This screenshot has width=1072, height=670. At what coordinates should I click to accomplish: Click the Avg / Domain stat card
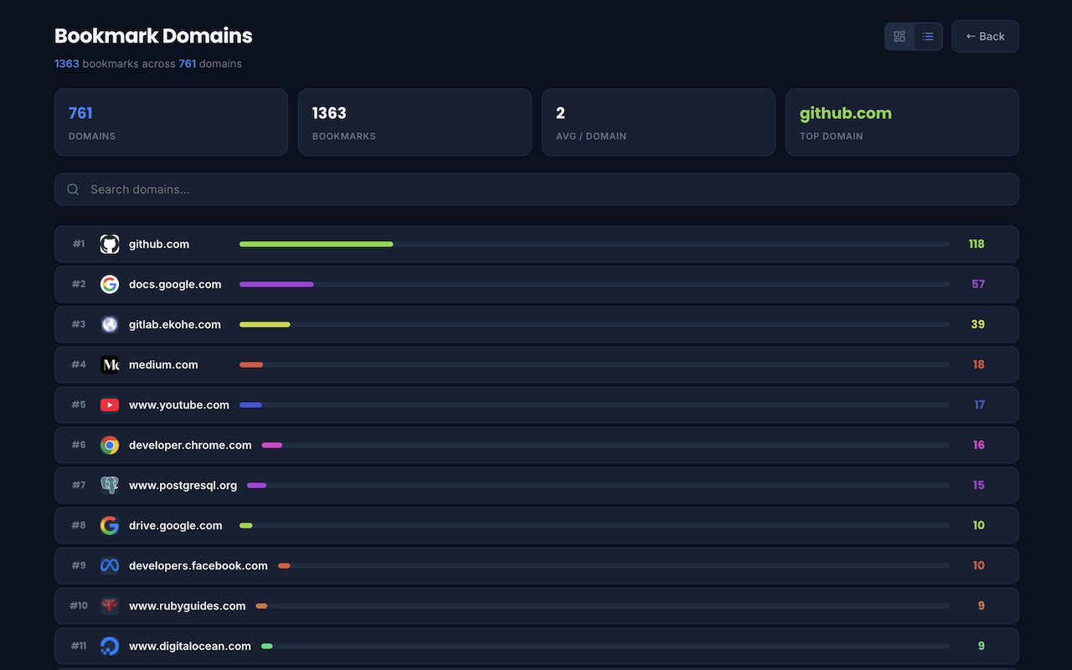point(658,122)
